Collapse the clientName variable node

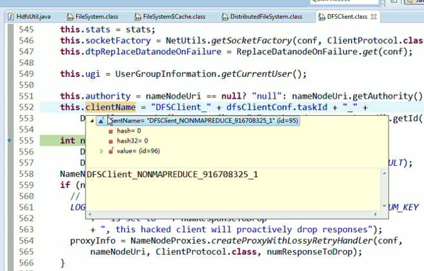(92, 121)
